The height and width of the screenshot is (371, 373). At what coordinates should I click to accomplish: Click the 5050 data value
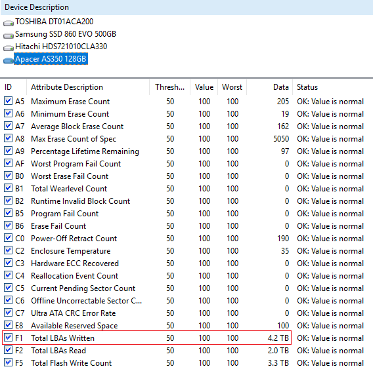pos(281,139)
